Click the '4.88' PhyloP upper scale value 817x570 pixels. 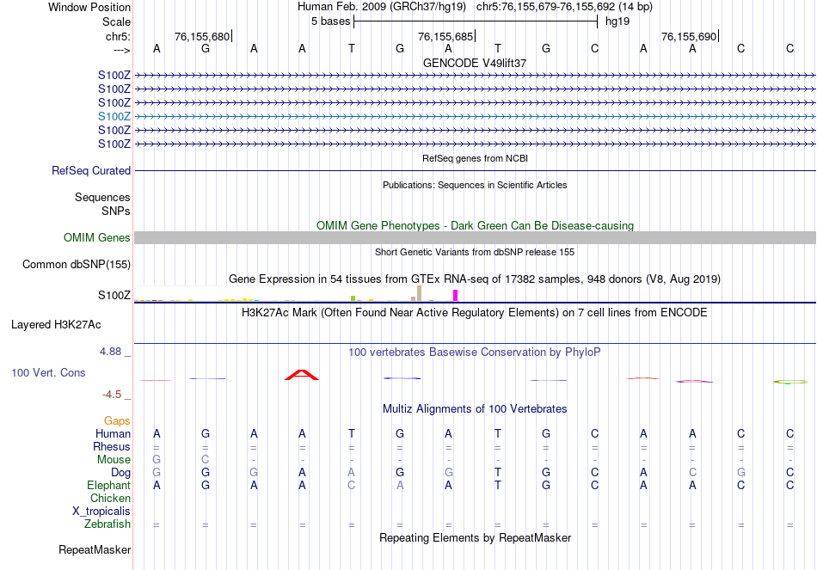coord(110,352)
